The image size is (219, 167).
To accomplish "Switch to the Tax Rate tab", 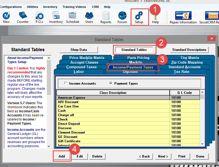I will (x=181, y=72).
